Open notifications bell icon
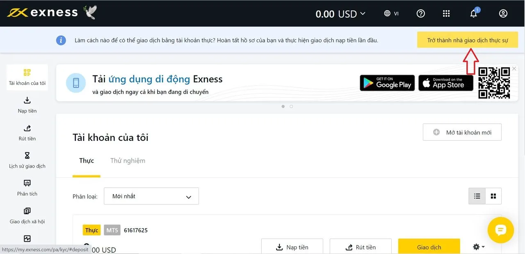The width and height of the screenshot is (525, 254). pyautogui.click(x=474, y=14)
